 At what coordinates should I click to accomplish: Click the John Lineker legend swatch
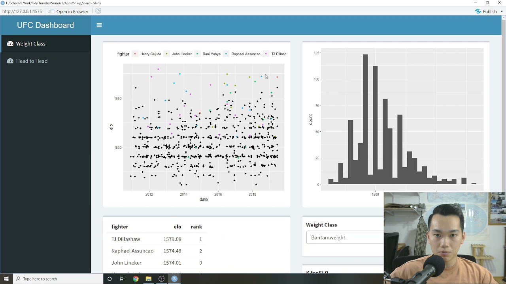tap(167, 54)
